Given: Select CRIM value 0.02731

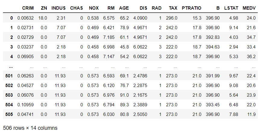Looking at the screenshot, I should tap(26, 28).
